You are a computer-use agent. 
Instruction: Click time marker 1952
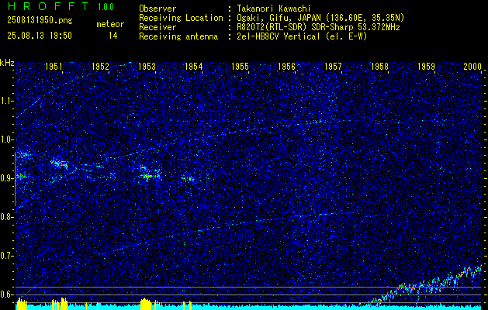click(x=101, y=66)
